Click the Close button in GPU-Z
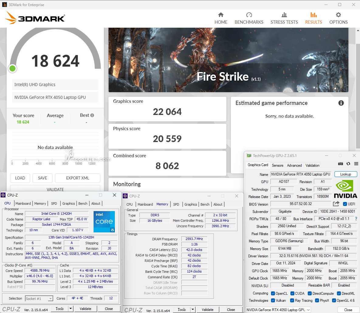 (348, 310)
